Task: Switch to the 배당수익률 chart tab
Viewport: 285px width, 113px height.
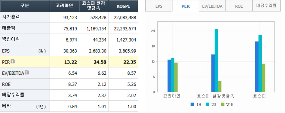Action: click(x=267, y=6)
